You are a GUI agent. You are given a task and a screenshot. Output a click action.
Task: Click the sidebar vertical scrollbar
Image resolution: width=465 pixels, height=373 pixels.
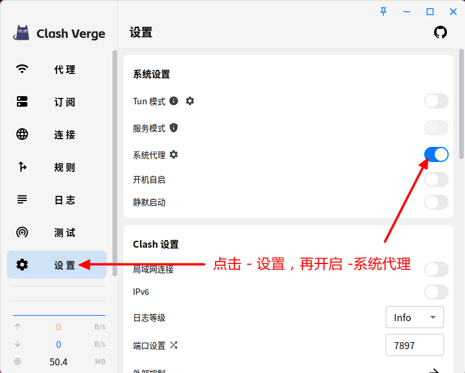click(x=115, y=163)
